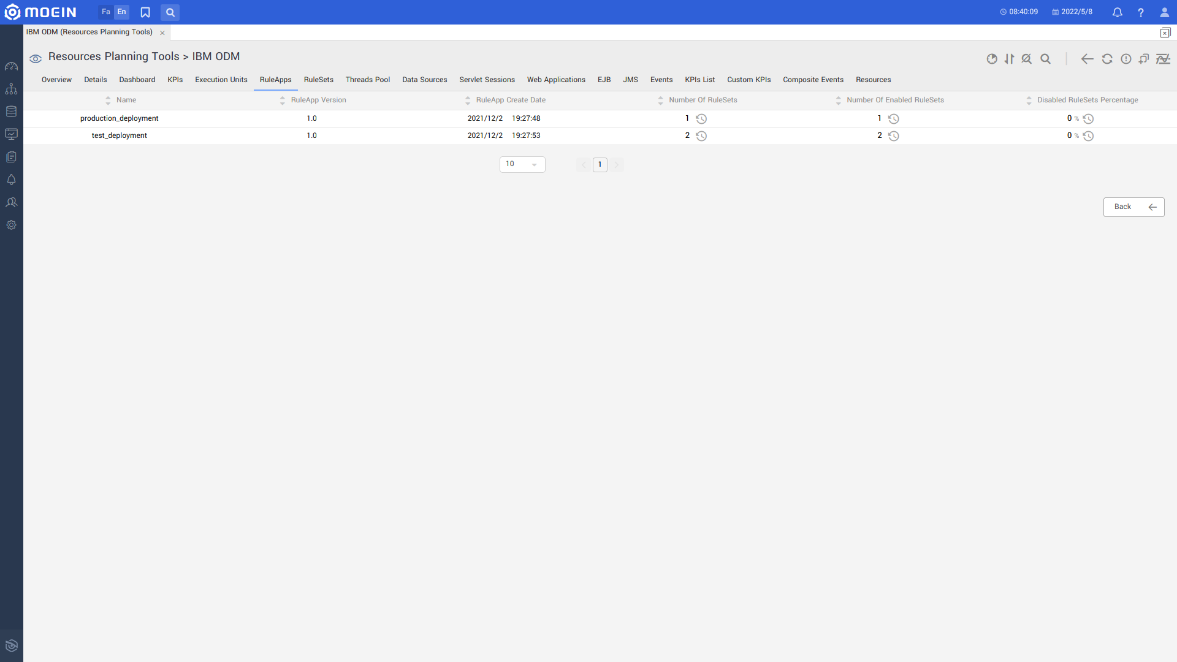Close the IBM ODM tab

point(162,32)
